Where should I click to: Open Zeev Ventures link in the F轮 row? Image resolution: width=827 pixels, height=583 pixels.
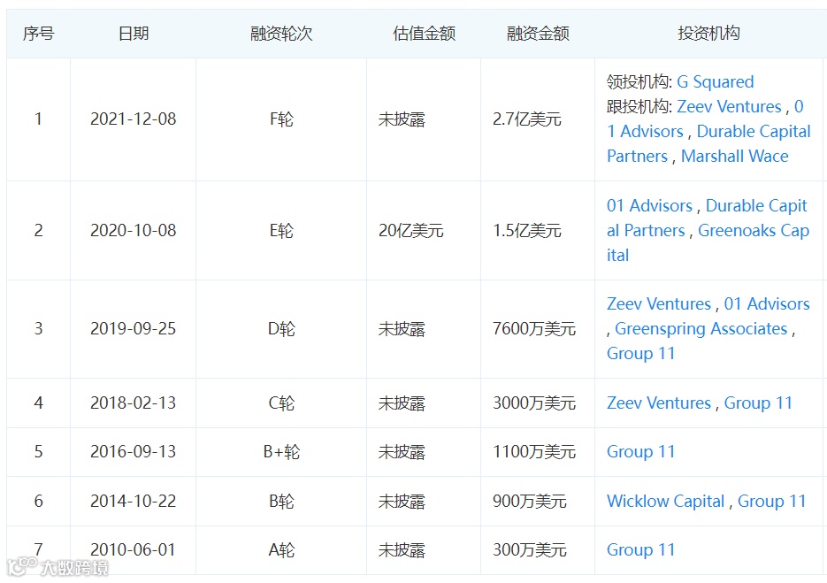click(x=728, y=106)
